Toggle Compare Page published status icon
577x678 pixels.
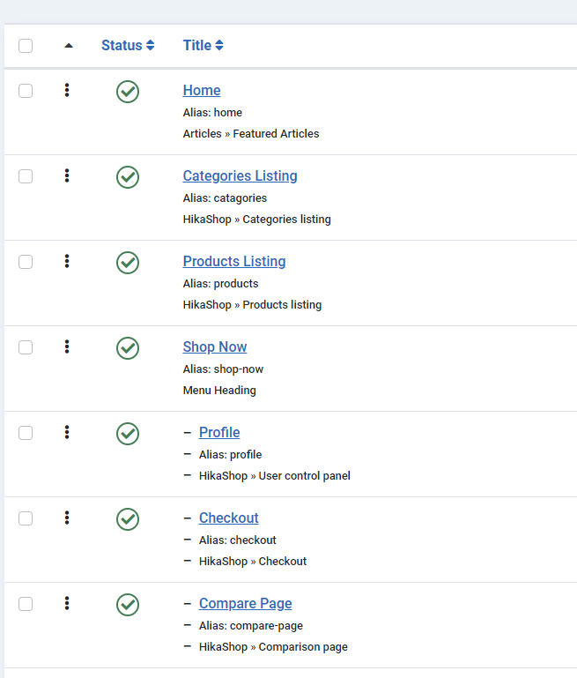[128, 605]
